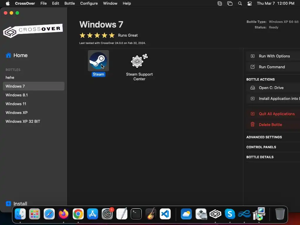Open the Apple menu

click(8, 4)
